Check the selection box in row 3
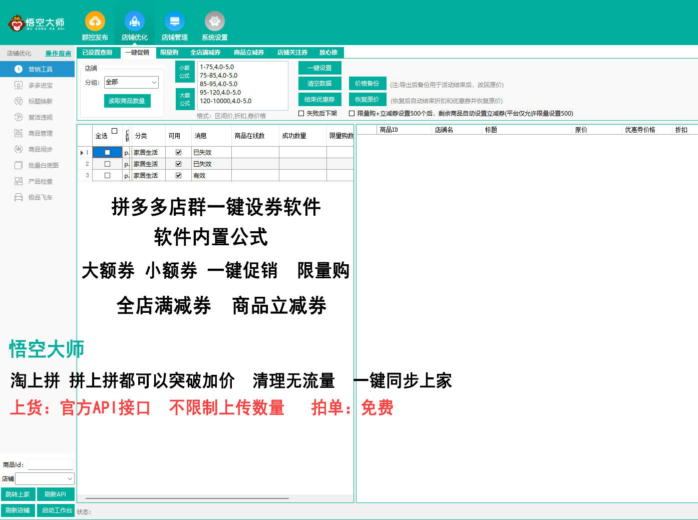 click(x=107, y=175)
